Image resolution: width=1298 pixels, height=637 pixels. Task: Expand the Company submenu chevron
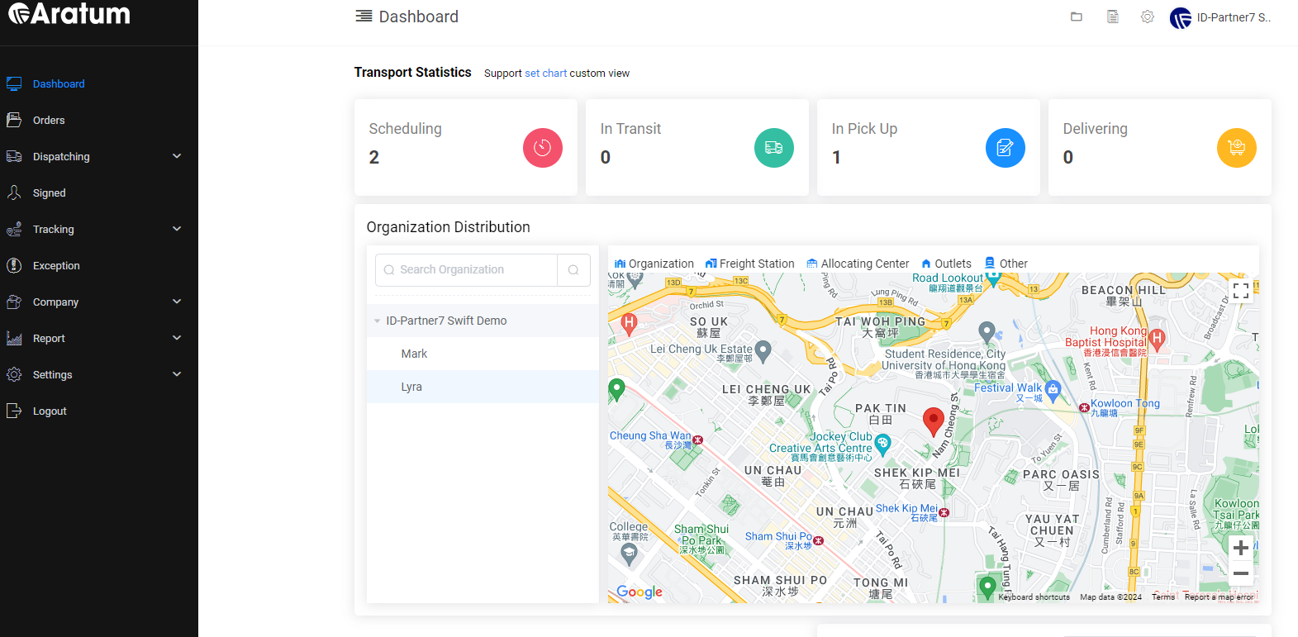point(177,302)
